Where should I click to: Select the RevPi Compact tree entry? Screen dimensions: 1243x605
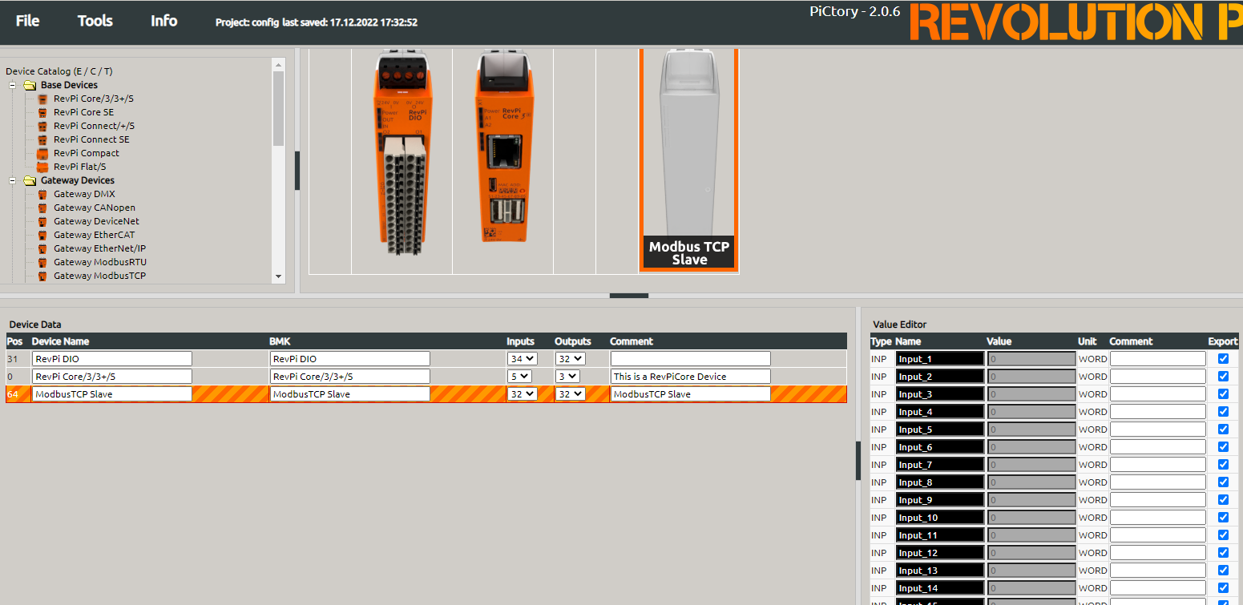[87, 153]
